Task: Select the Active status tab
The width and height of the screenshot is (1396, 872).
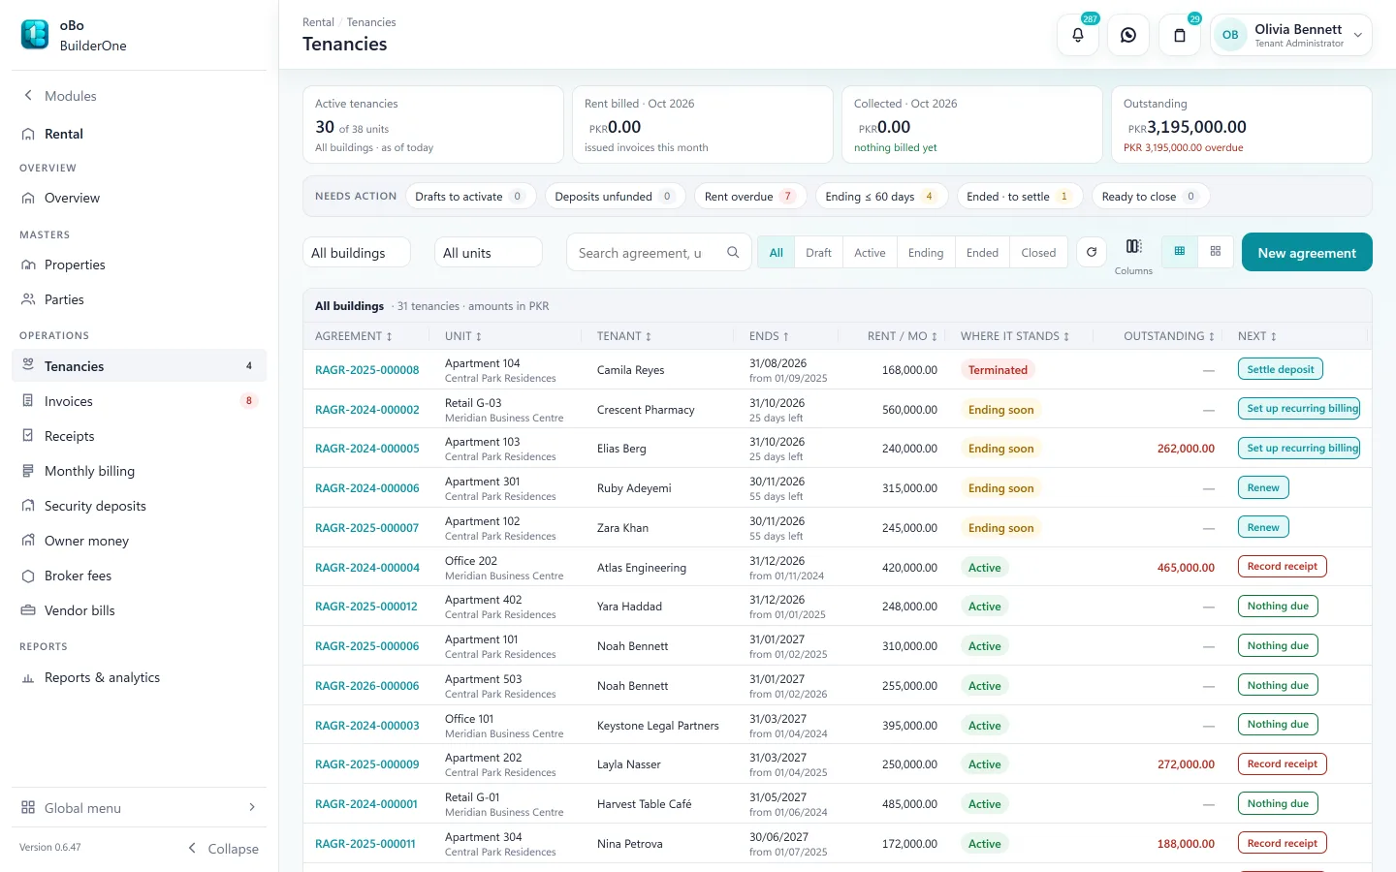Action: click(870, 253)
